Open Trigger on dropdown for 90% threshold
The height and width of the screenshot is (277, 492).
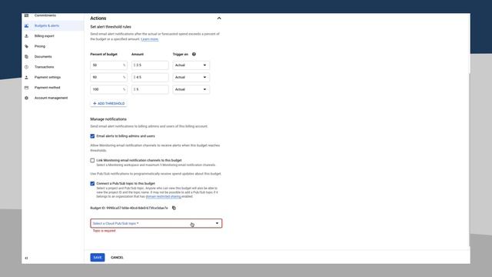(x=191, y=77)
